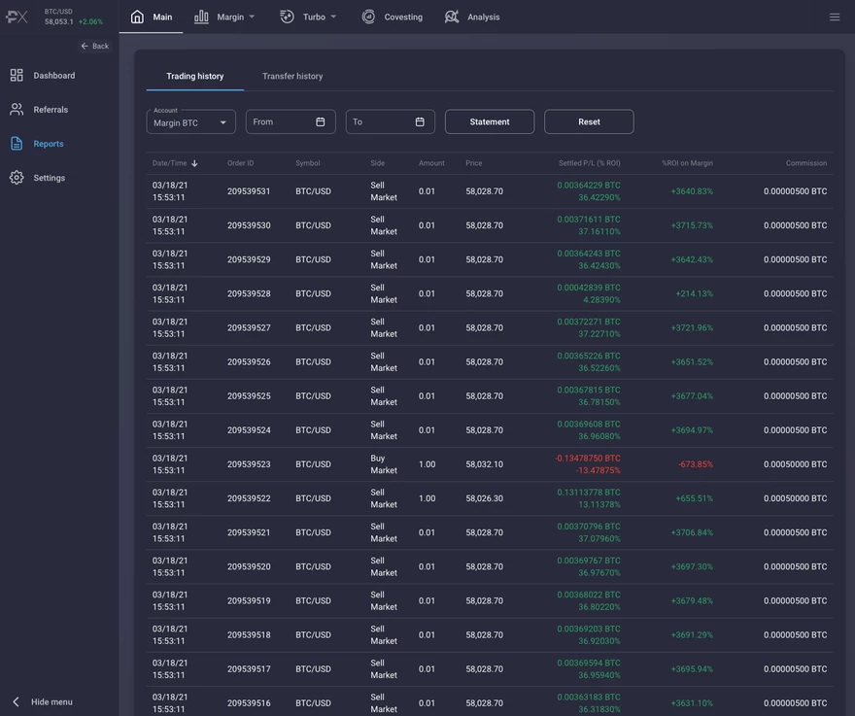Select order ID 209539530
The image size is (855, 716).
coord(249,225)
